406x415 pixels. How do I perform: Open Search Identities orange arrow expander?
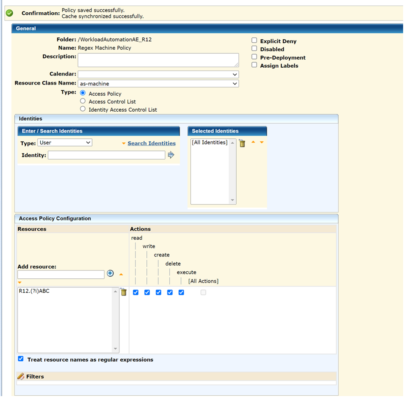click(124, 143)
